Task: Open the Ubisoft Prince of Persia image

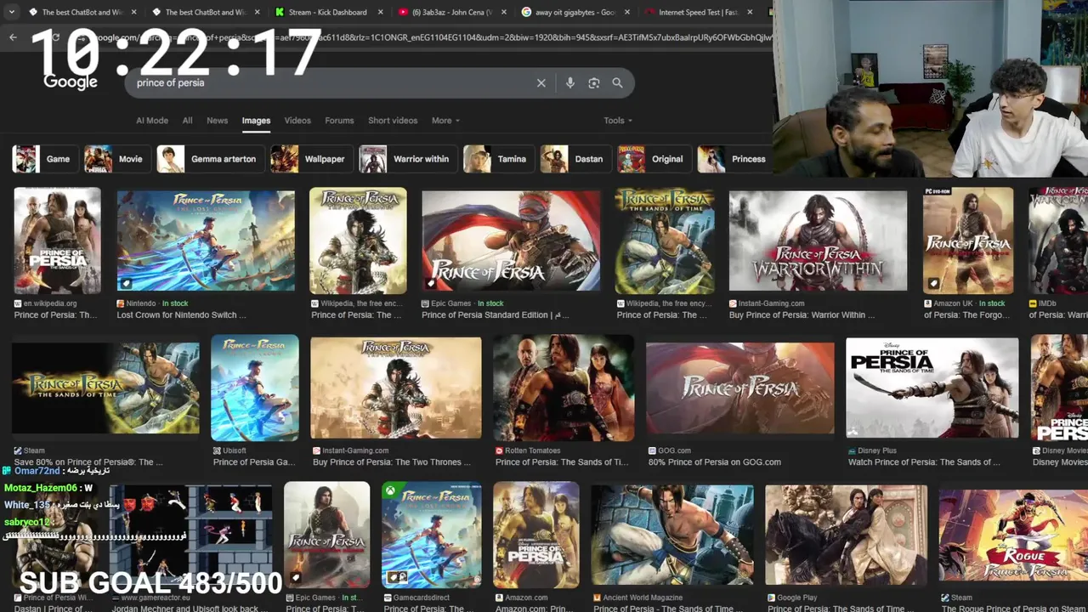Action: pos(255,388)
